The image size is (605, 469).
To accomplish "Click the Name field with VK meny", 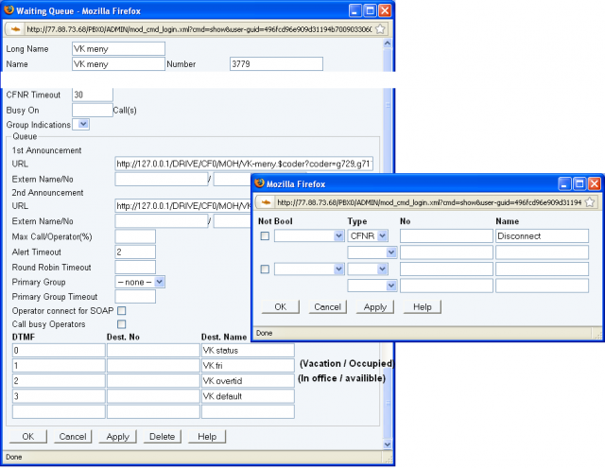I will (118, 64).
